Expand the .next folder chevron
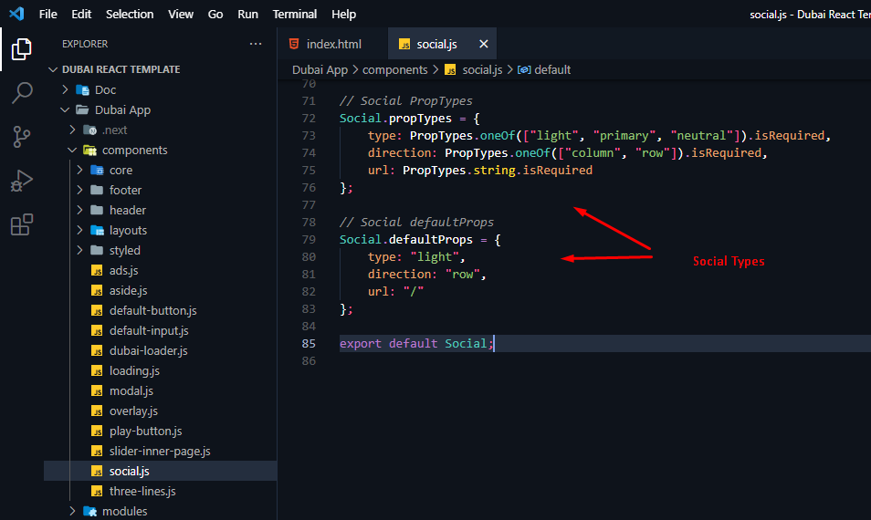Viewport: 871px width, 520px height. point(72,130)
